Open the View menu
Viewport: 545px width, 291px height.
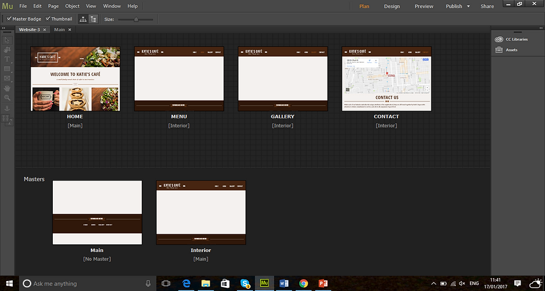point(91,6)
